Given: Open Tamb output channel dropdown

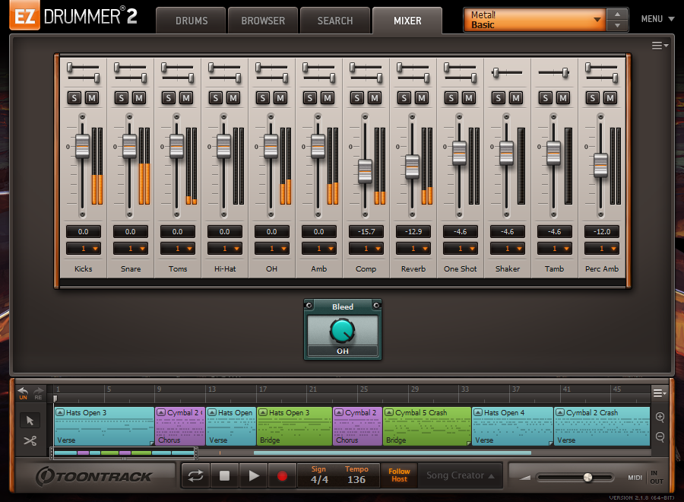Looking at the screenshot, I should [x=555, y=249].
